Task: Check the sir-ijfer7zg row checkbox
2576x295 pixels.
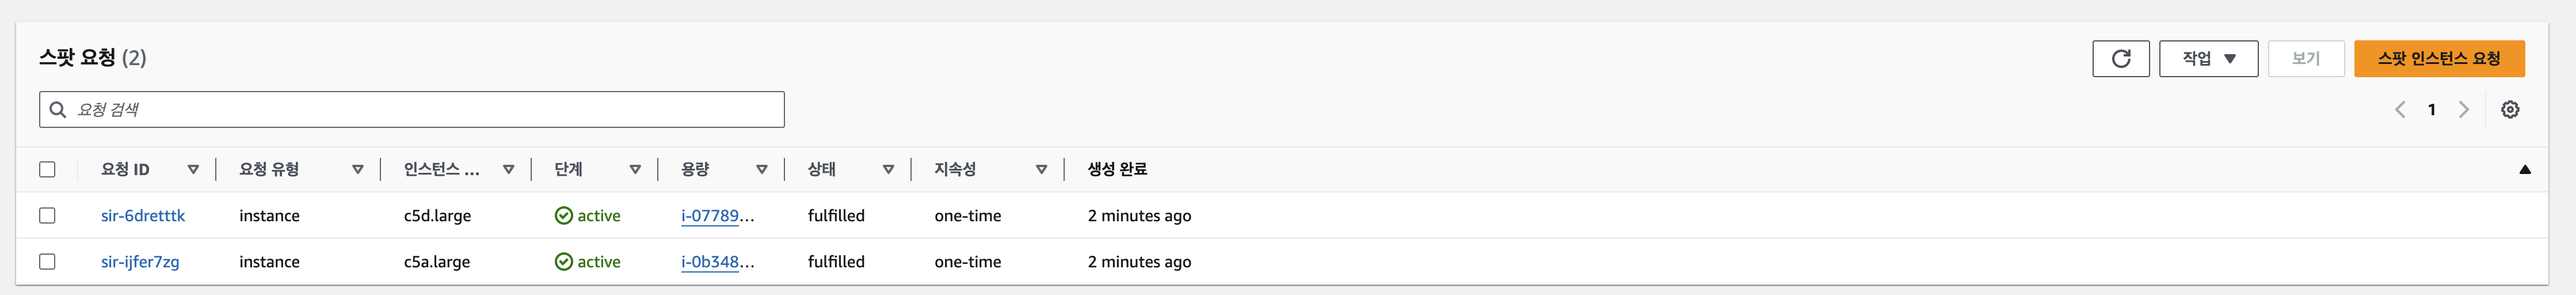Action: click(x=47, y=262)
